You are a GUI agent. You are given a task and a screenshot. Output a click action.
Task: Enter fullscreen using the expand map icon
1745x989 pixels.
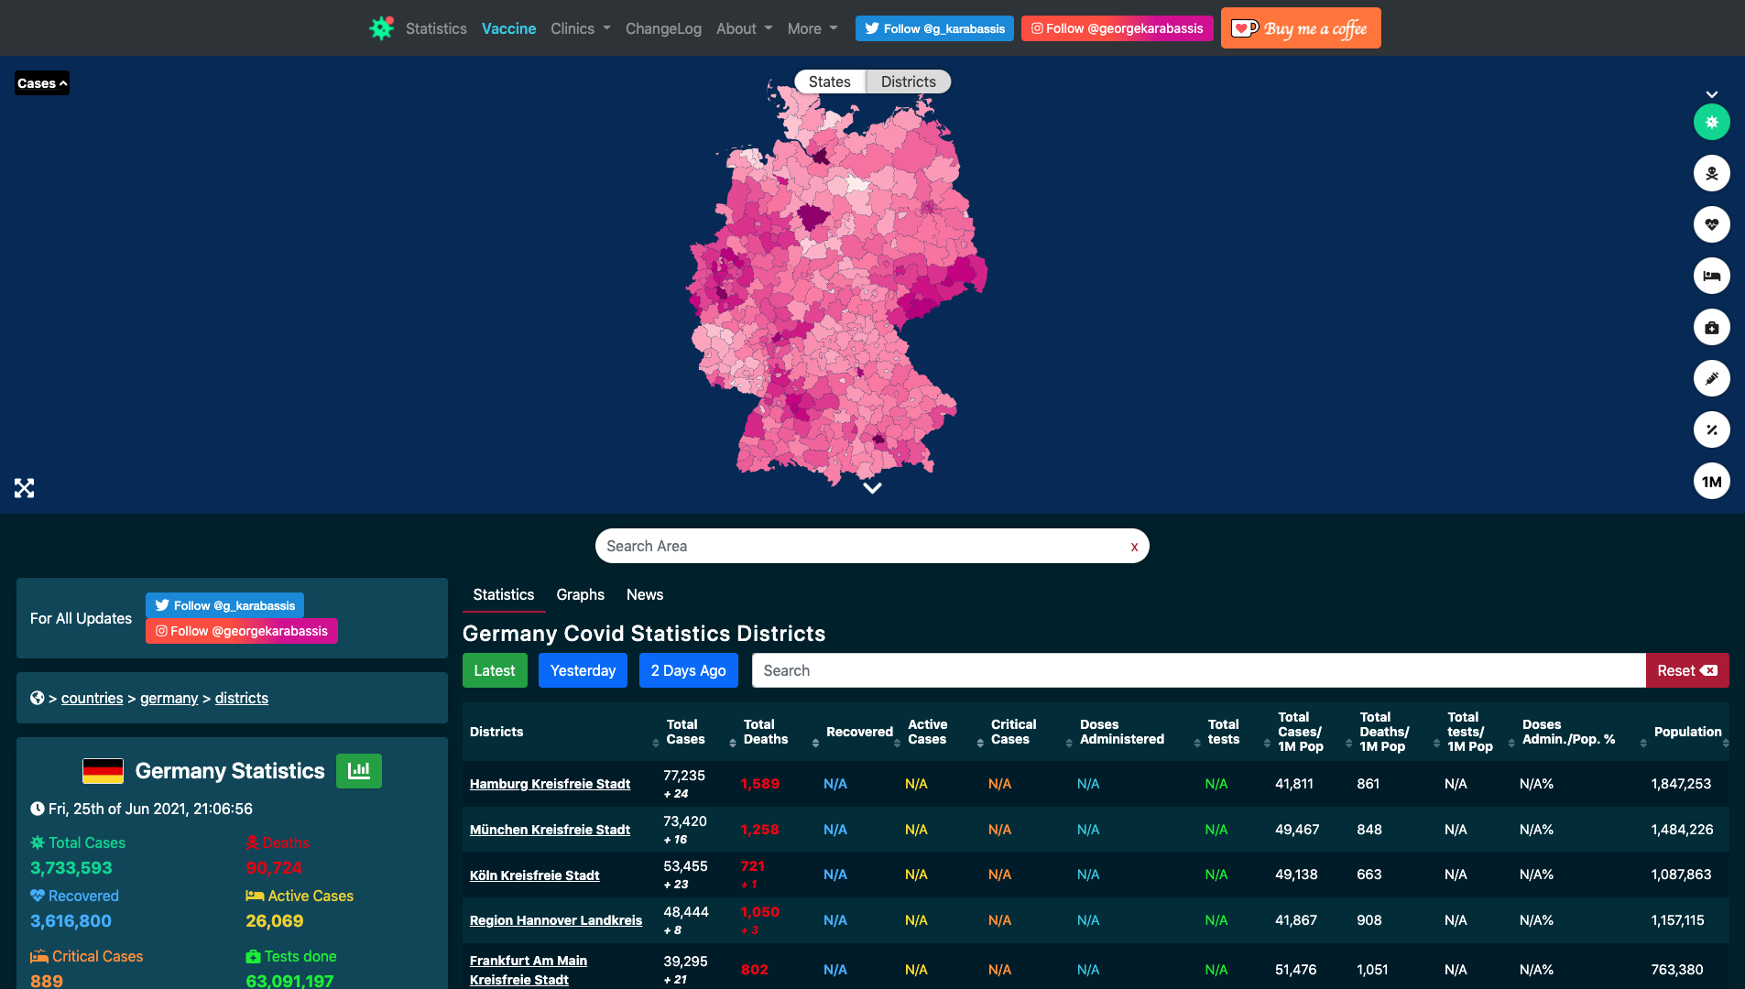tap(24, 487)
